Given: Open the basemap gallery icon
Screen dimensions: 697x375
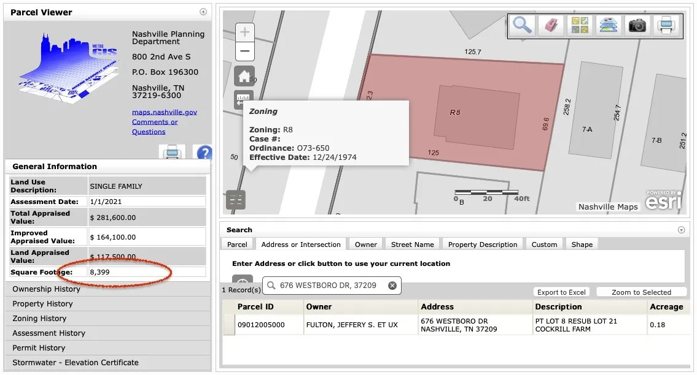Looking at the screenshot, I should point(580,25).
